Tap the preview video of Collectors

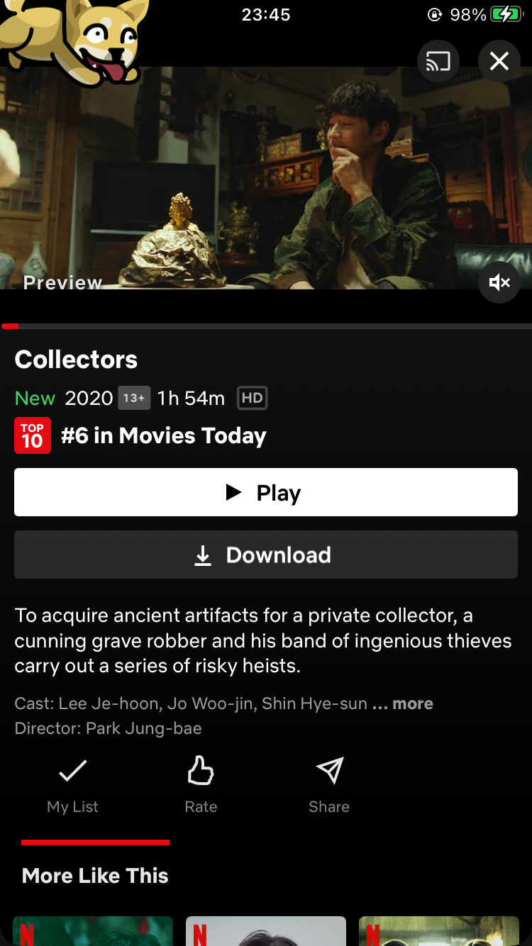pos(266,177)
